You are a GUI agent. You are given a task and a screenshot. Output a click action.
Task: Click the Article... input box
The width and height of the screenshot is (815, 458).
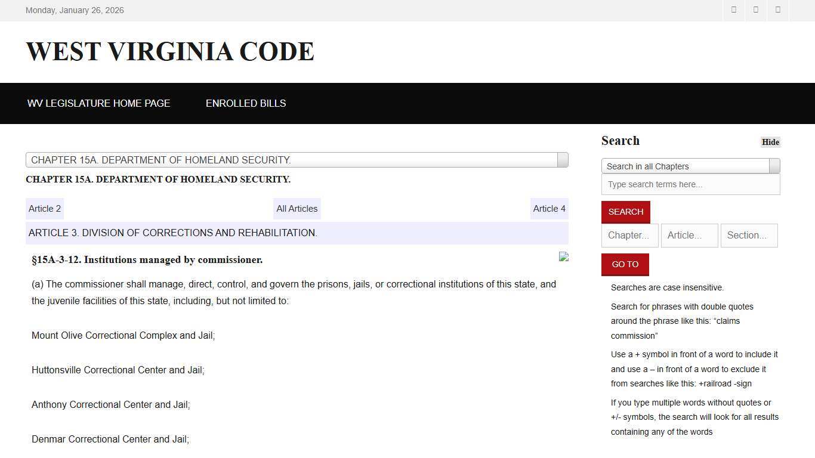click(x=689, y=235)
